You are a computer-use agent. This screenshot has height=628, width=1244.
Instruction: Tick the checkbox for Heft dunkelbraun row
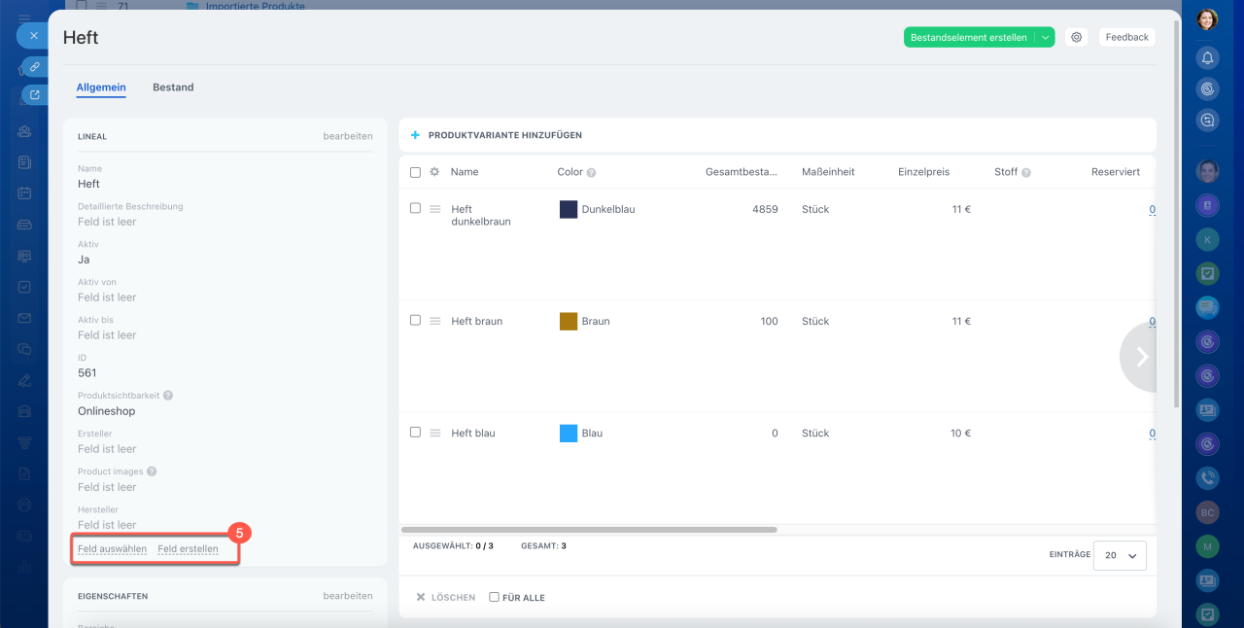pyautogui.click(x=415, y=208)
